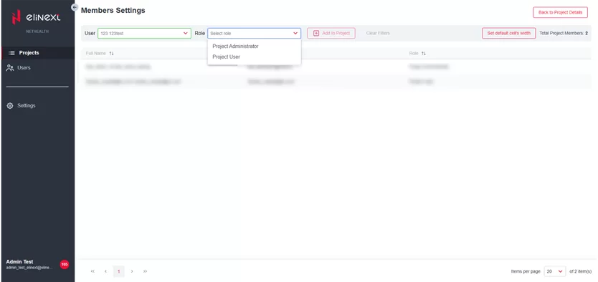Click the NETHEALTH label under logo
This screenshot has height=282, width=598.
pos(37,31)
